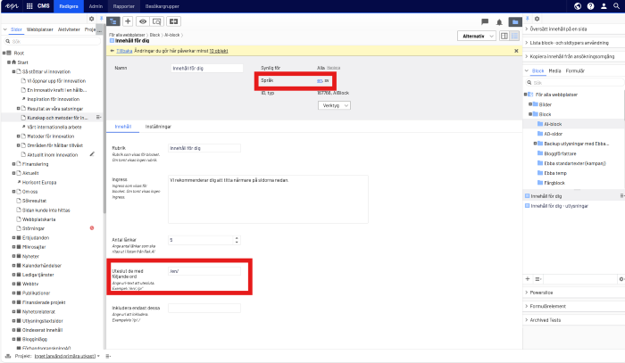Click the plus icon to create new content
Viewport: 625px width, 363px height.
point(128,21)
